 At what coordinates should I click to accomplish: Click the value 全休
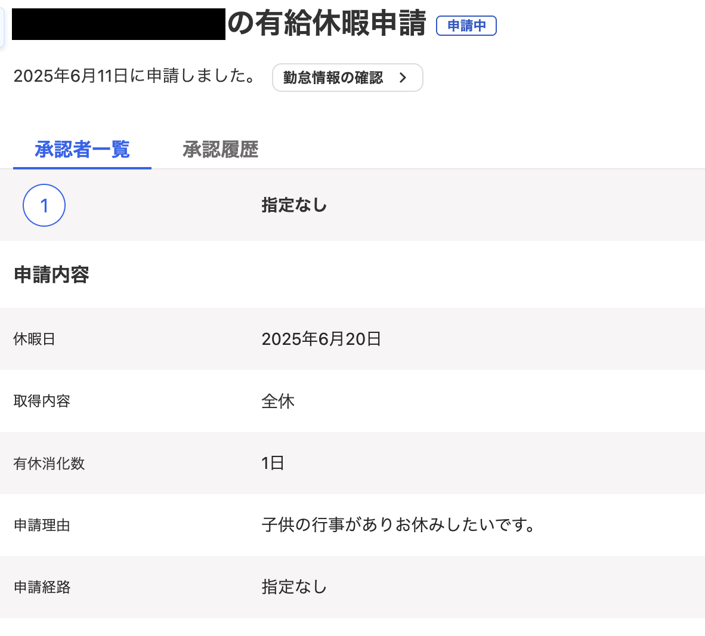278,401
